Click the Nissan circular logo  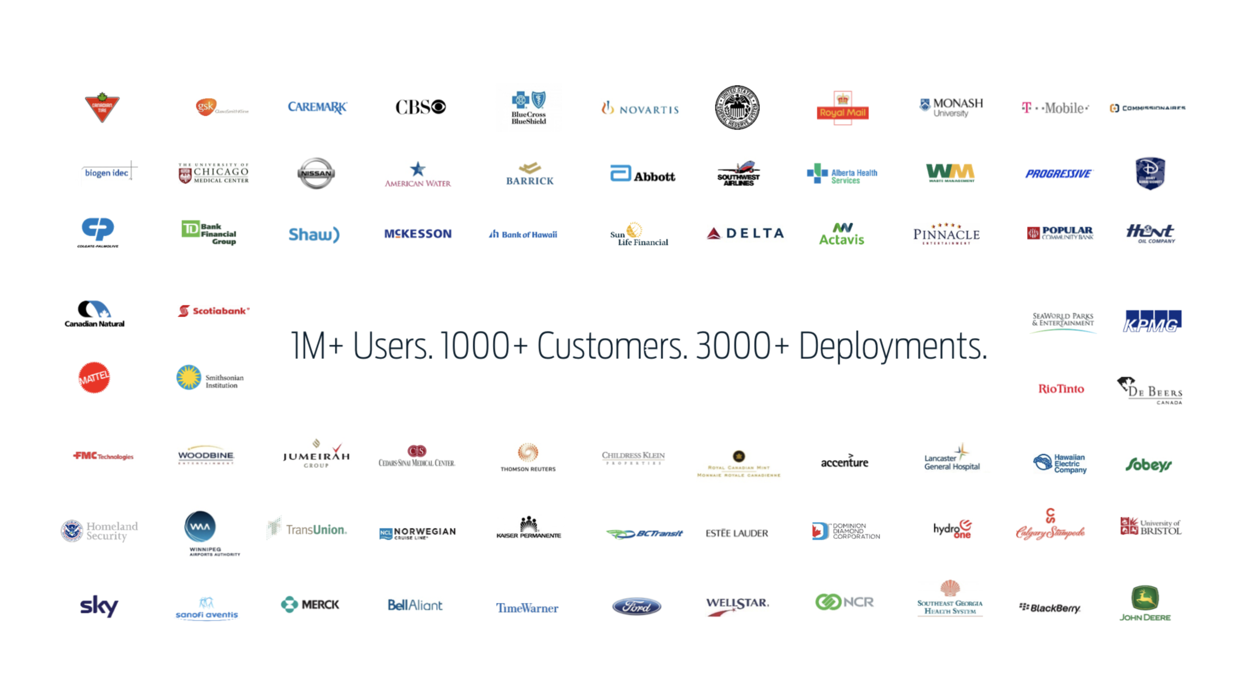316,173
